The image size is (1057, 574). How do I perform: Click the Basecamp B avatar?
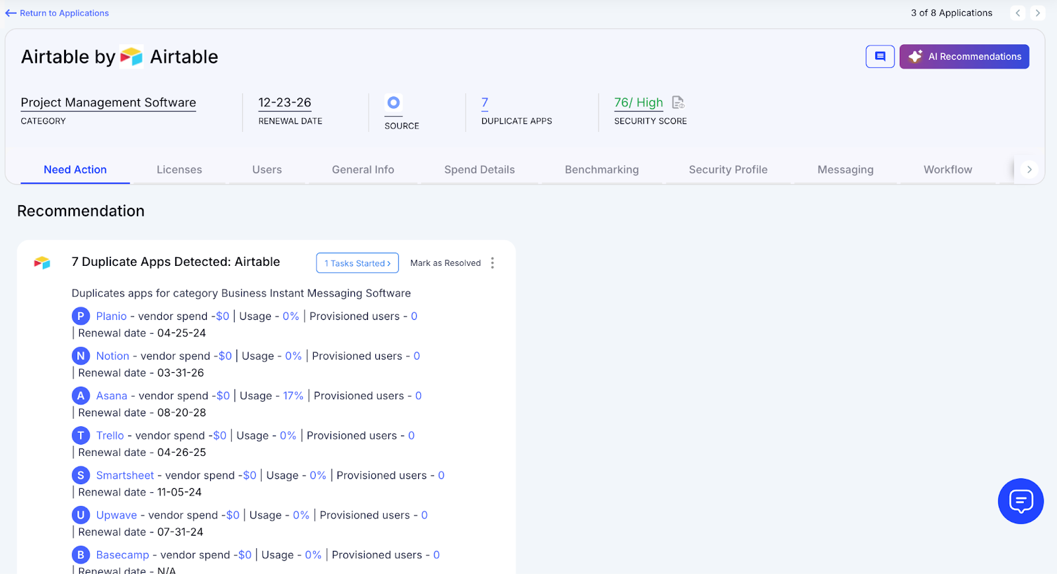(x=81, y=555)
